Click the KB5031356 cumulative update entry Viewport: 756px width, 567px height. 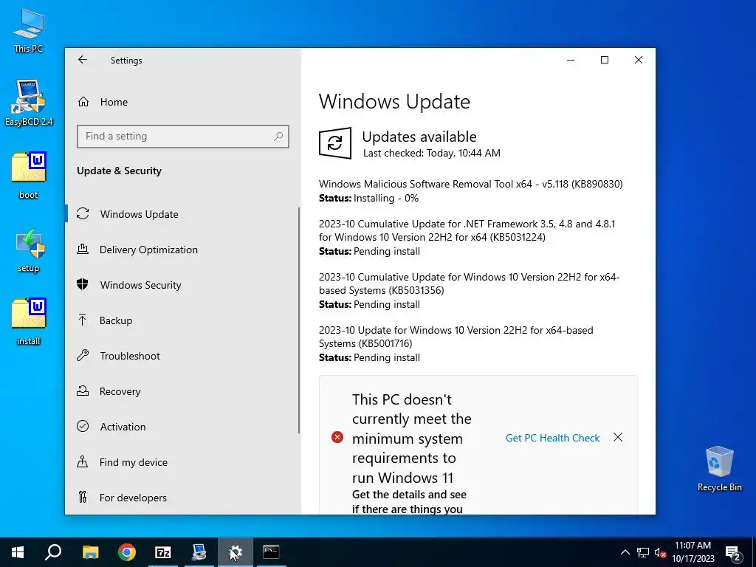point(469,290)
